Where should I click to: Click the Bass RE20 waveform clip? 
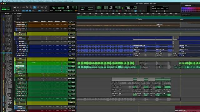[105, 46]
